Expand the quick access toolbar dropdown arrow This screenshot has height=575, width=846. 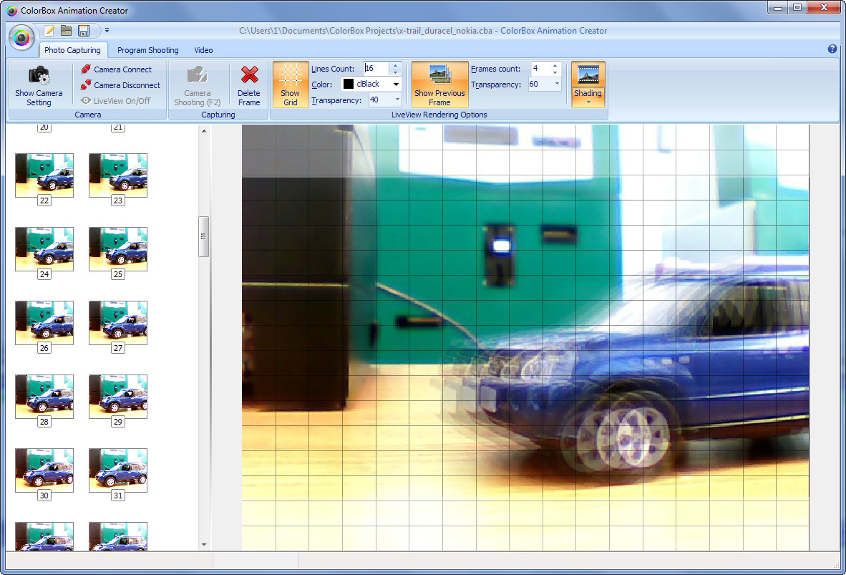pos(107,30)
